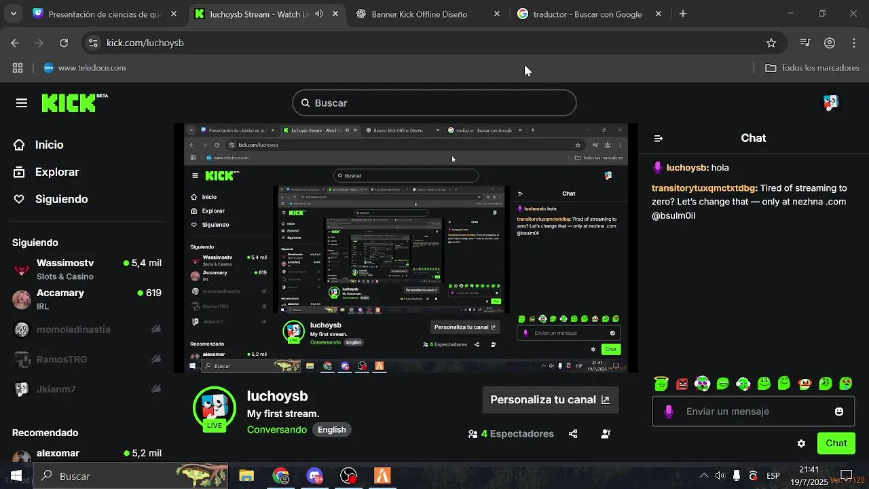Open the emoji picker in message box
Viewport: 869px width, 489px height.
coord(839,412)
